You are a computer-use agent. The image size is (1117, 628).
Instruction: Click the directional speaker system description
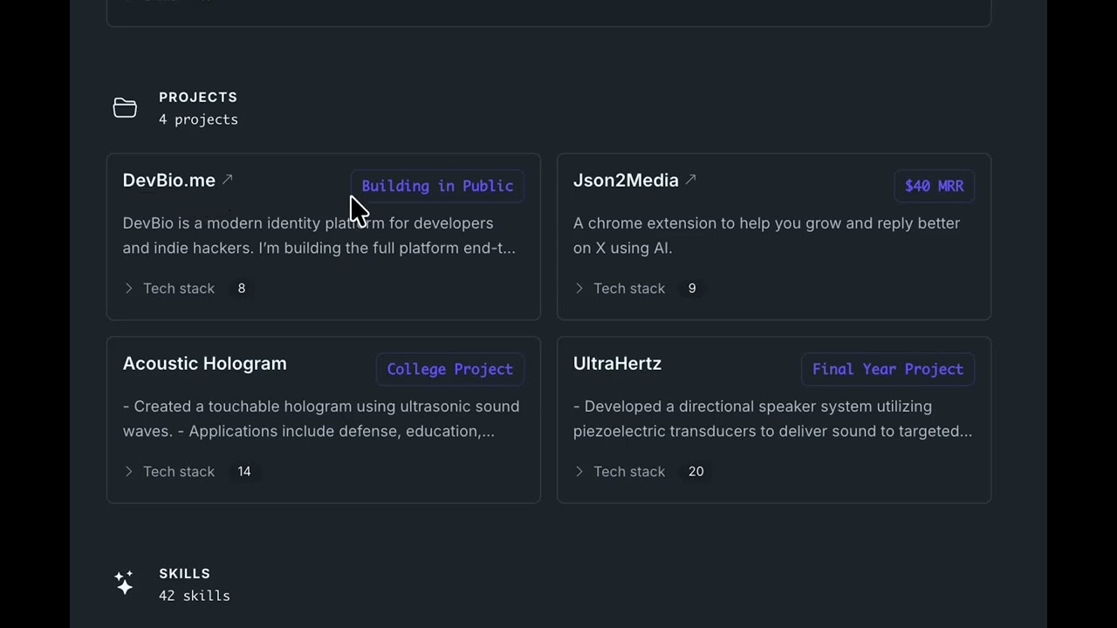coord(772,419)
